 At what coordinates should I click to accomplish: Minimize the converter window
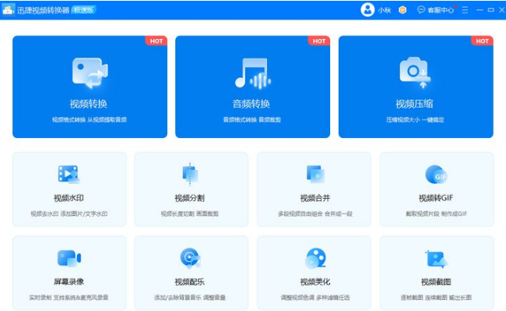[480, 10]
